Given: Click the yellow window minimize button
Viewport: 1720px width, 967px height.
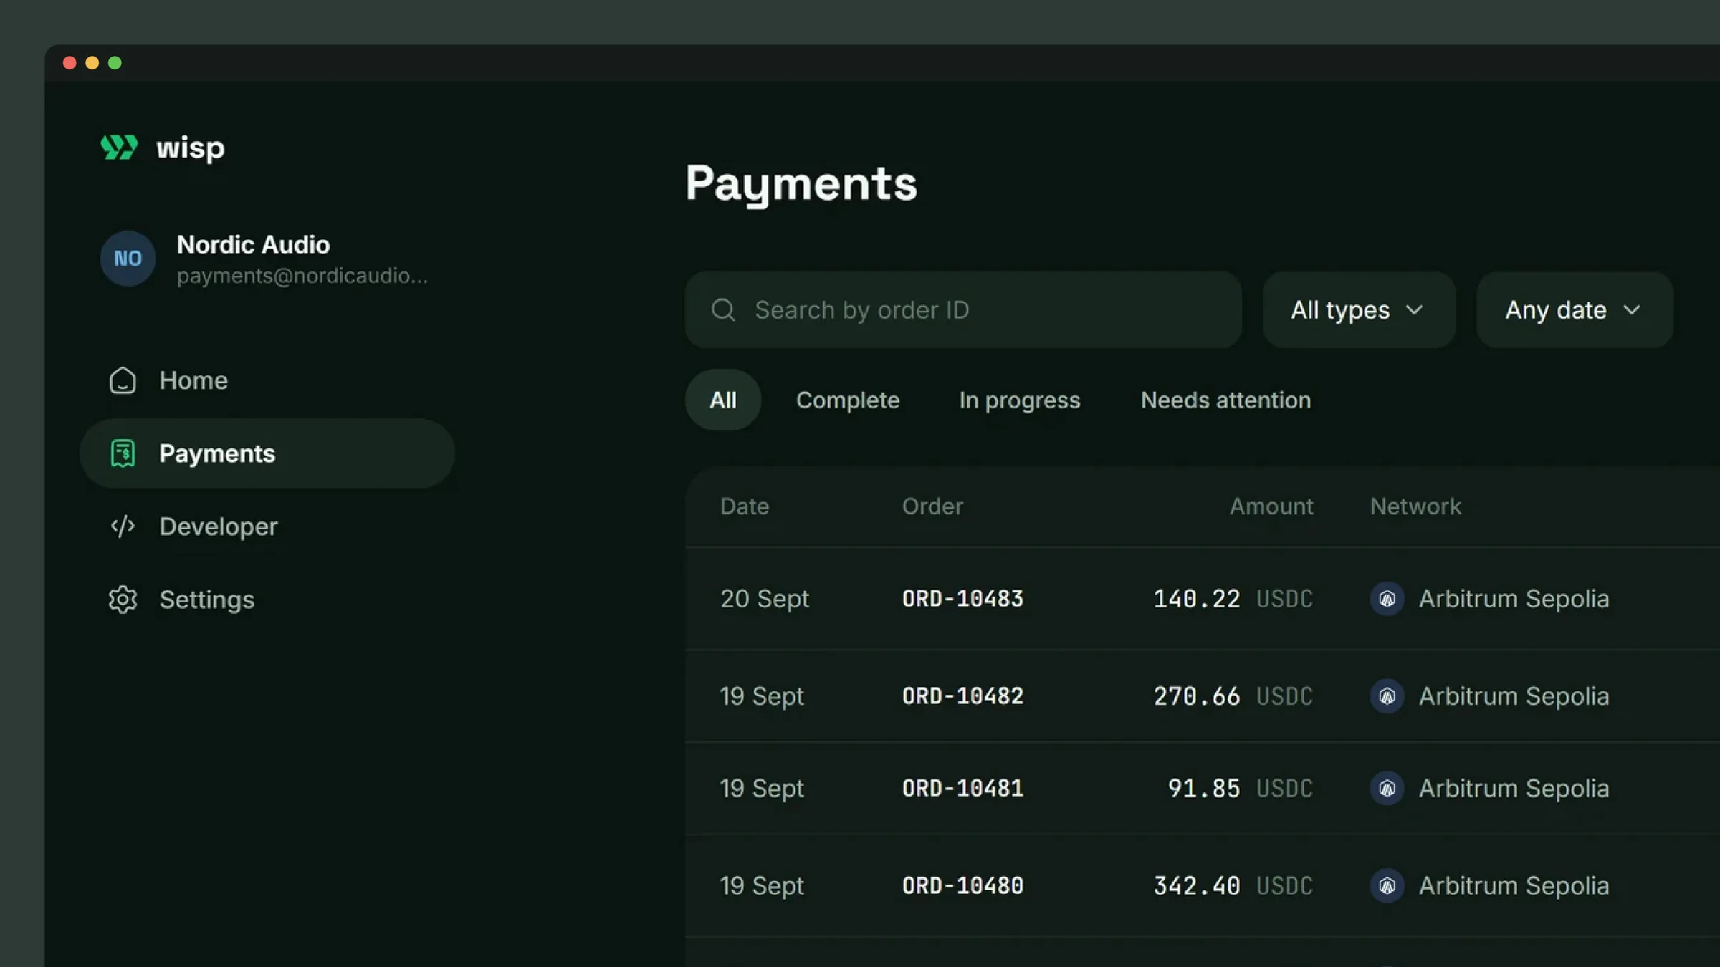Looking at the screenshot, I should coord(92,63).
